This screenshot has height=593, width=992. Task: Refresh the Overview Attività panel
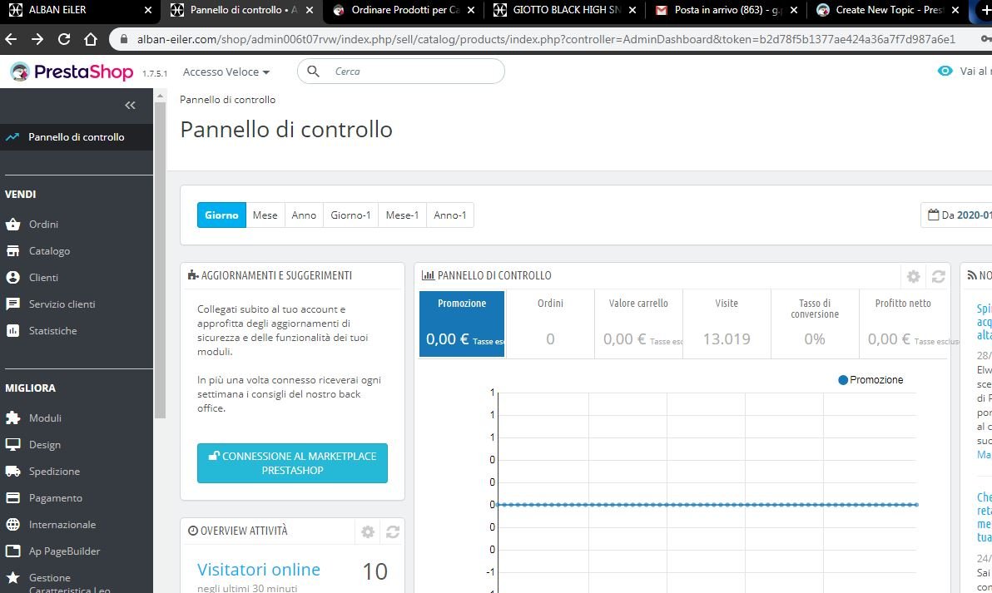(392, 531)
